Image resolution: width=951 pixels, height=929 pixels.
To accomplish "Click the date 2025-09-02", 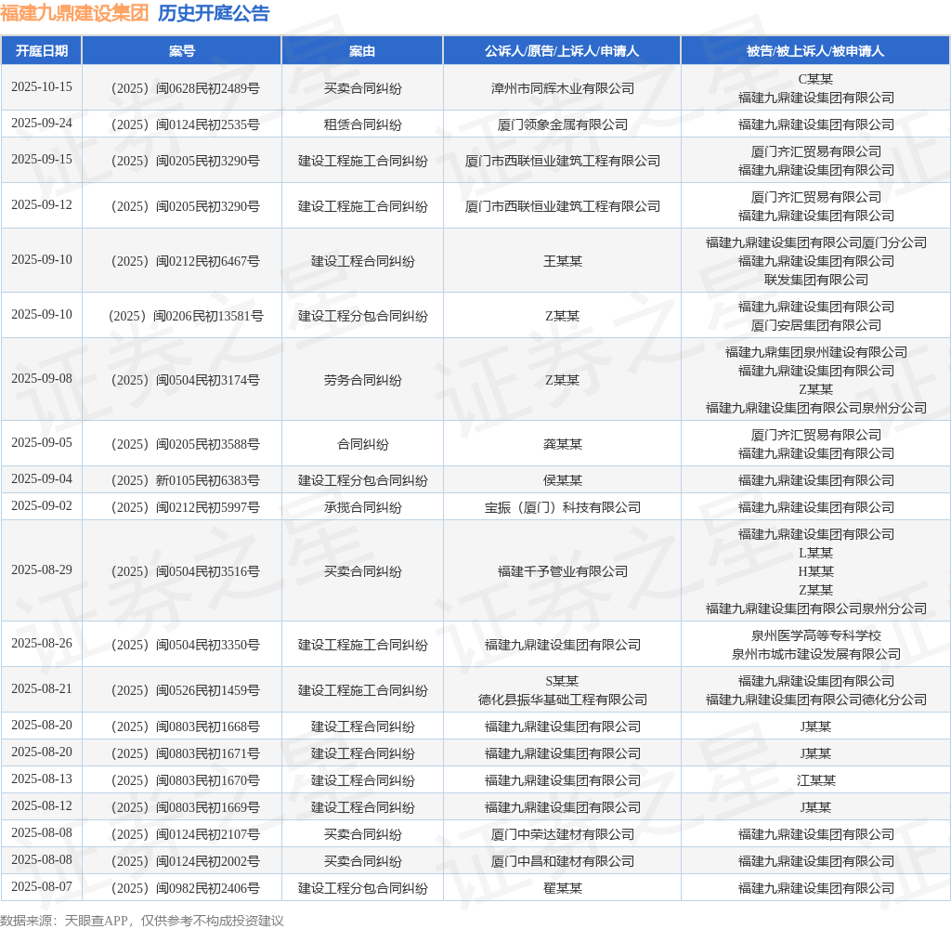I will coord(41,506).
